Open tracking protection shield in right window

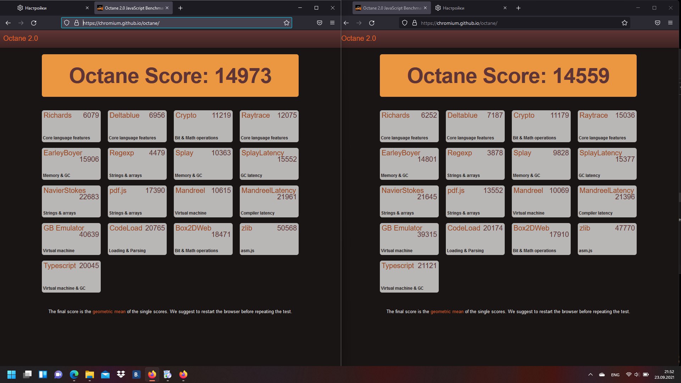[404, 23]
